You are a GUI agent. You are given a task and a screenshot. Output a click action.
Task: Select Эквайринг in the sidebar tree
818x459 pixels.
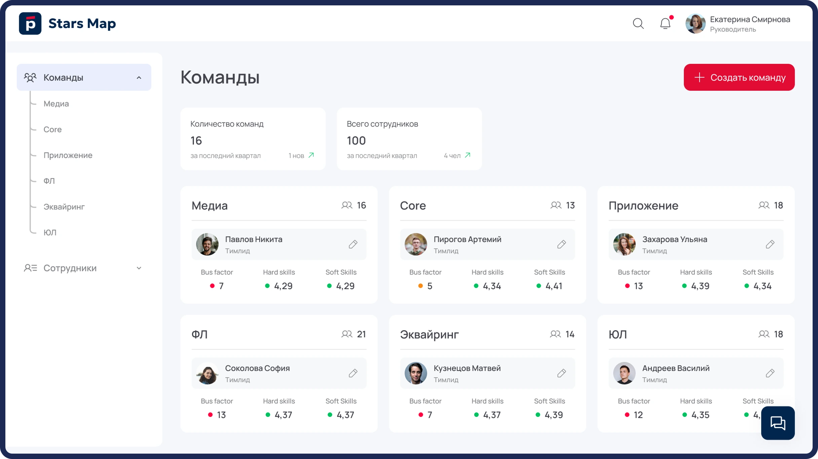click(64, 207)
